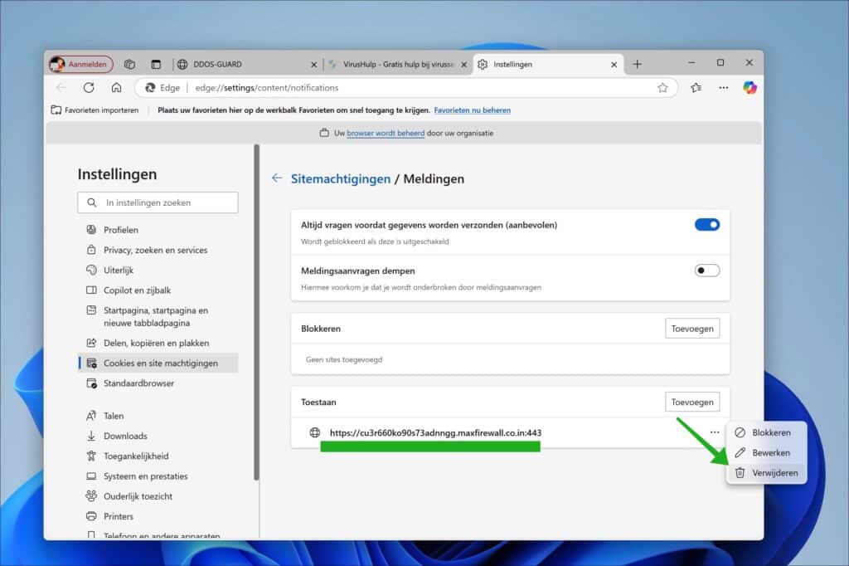Image resolution: width=849 pixels, height=566 pixels.
Task: Close the DDOS-GUARD tab
Action: pos(313,65)
